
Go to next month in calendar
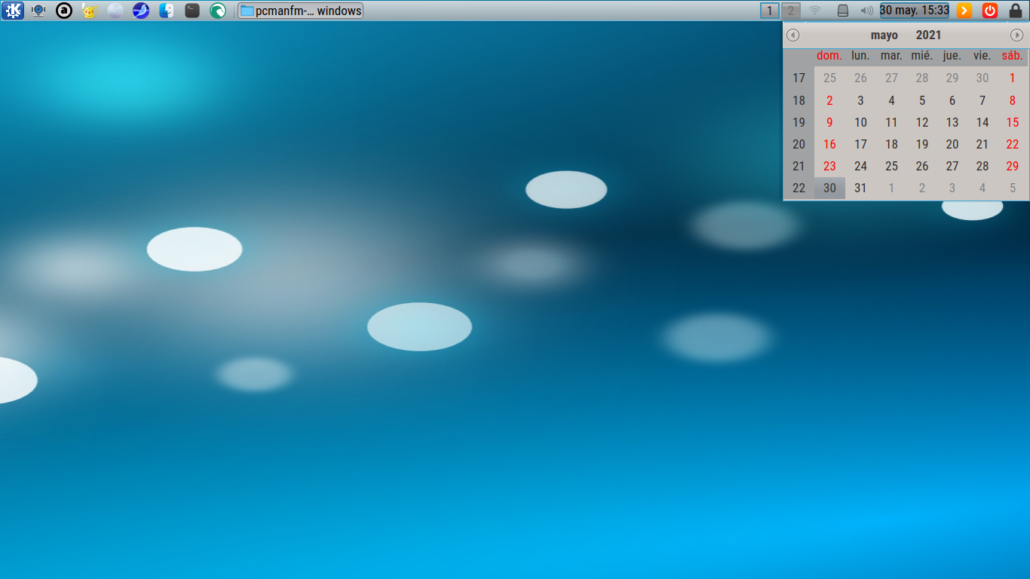click(x=1017, y=35)
